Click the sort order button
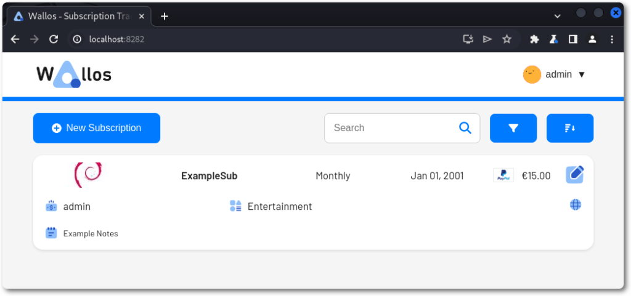 [x=570, y=128]
